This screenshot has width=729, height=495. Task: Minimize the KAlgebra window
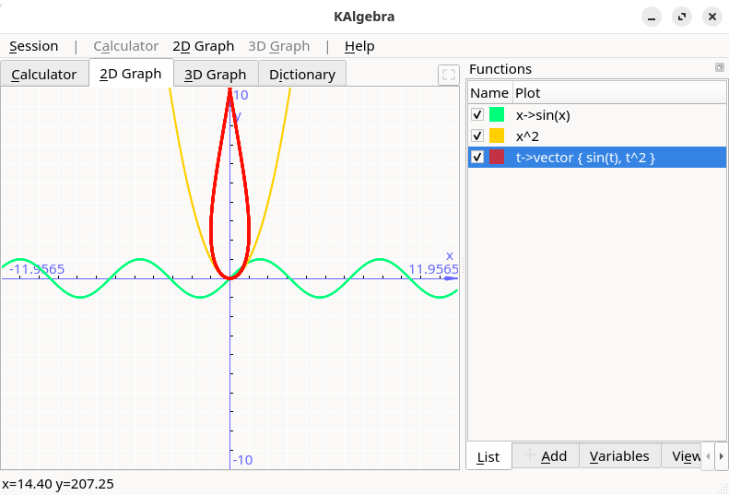(653, 17)
